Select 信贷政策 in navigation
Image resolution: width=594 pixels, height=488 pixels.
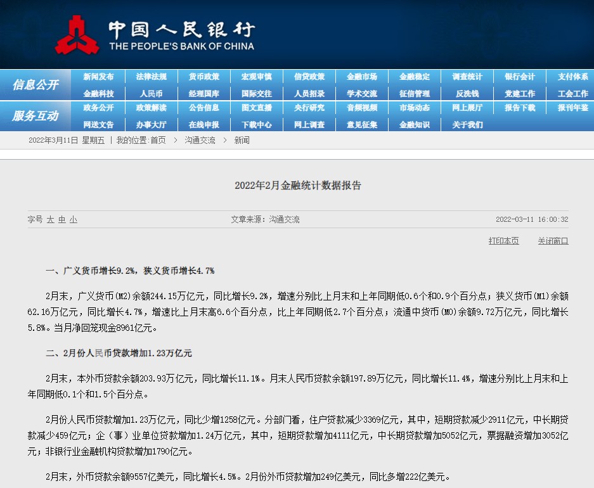coord(309,77)
